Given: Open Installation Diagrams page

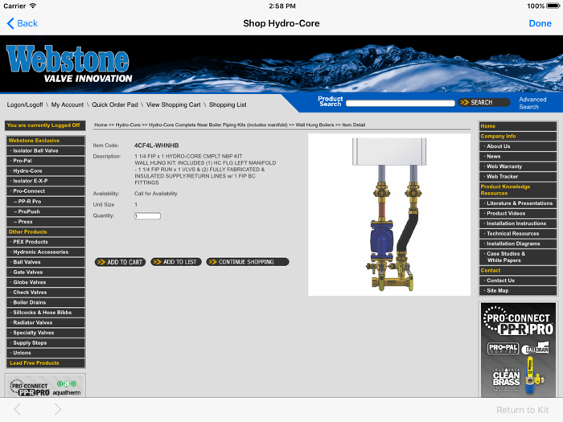Looking at the screenshot, I should tap(518, 244).
